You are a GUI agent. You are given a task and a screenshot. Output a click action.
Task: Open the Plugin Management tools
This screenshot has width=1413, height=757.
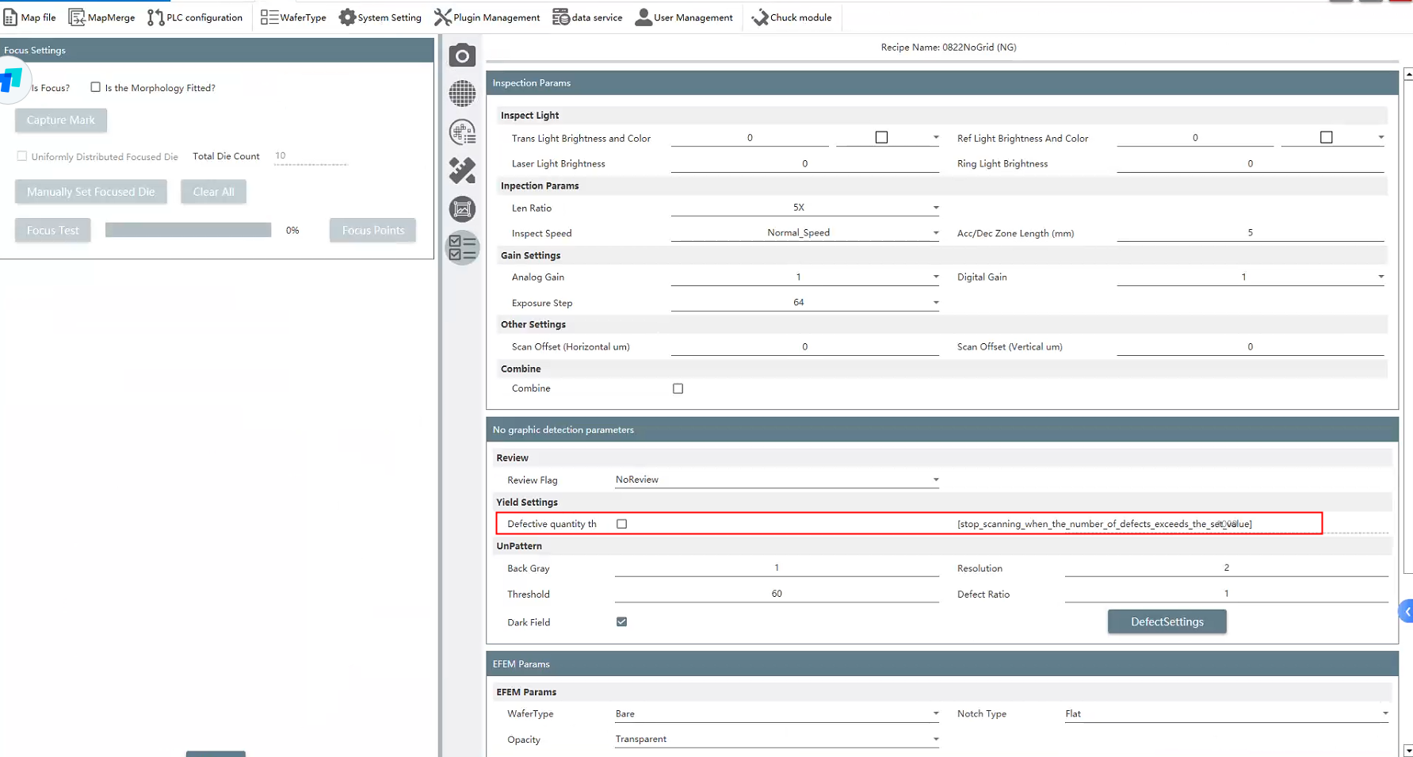point(487,17)
